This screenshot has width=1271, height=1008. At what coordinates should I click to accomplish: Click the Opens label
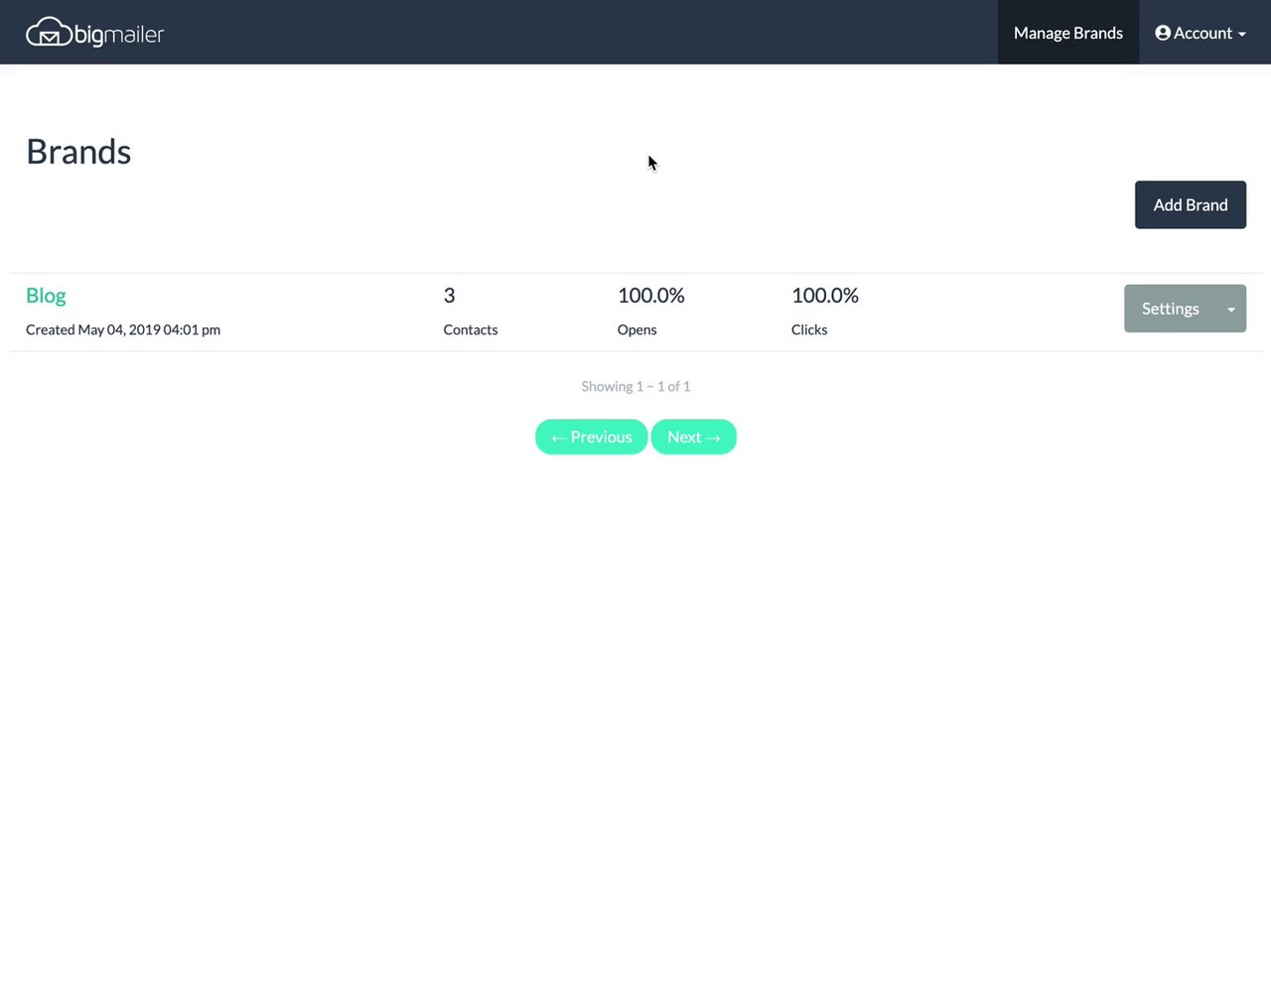[x=637, y=329]
